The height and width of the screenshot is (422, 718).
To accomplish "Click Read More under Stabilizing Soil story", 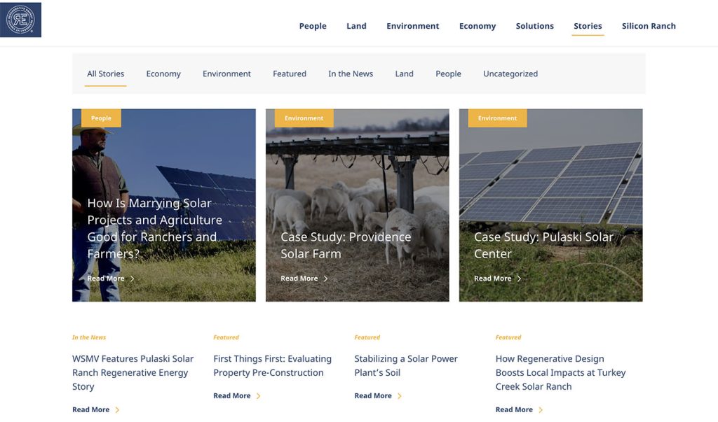I will (373, 396).
